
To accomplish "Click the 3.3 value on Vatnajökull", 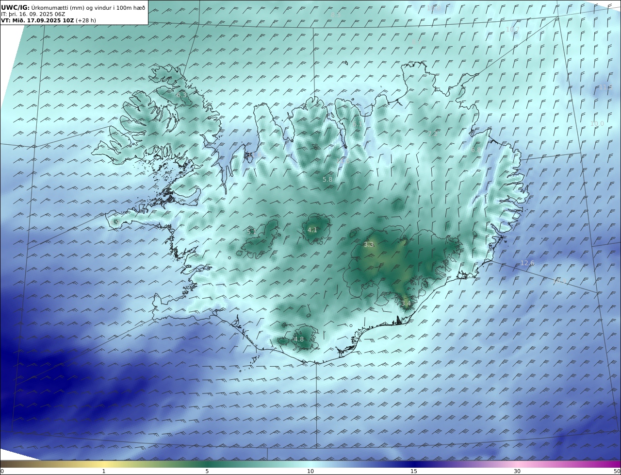I will pos(369,245).
